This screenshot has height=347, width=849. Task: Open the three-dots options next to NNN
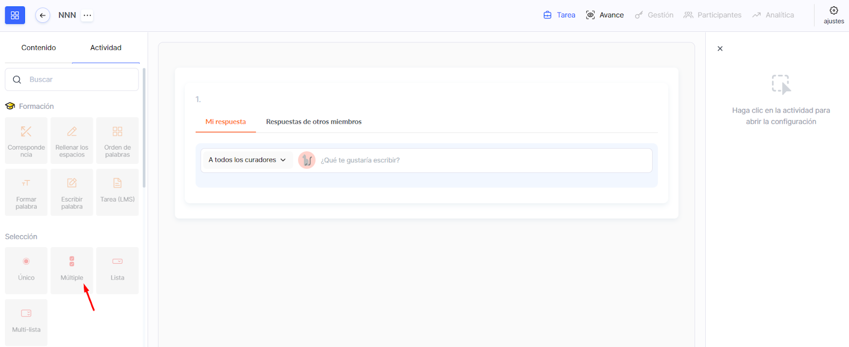(x=88, y=15)
